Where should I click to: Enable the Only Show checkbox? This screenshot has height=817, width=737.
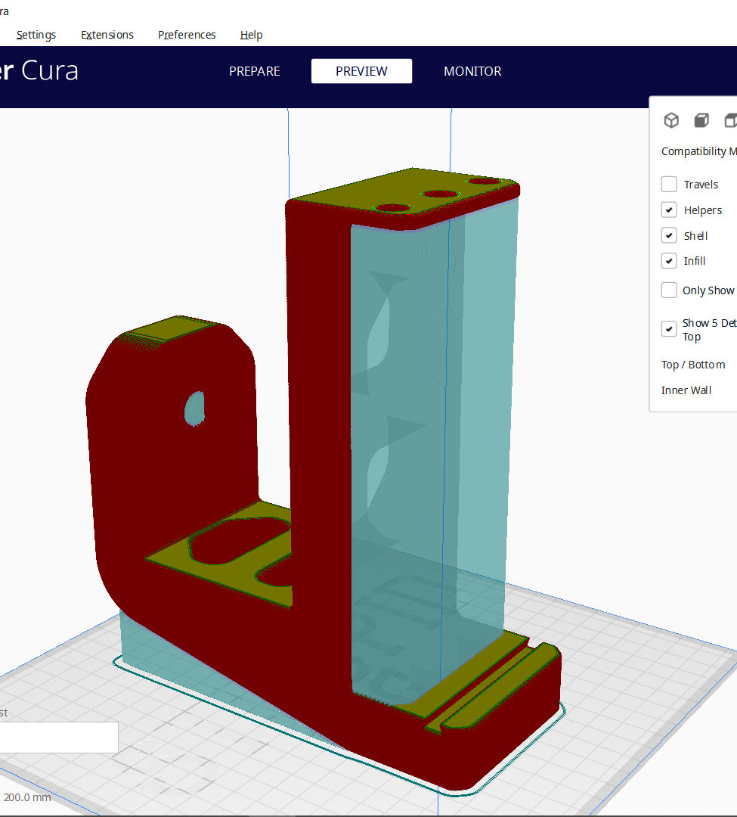coord(669,290)
